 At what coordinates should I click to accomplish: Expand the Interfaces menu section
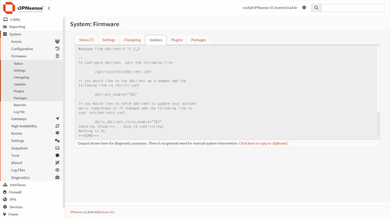(x=18, y=185)
